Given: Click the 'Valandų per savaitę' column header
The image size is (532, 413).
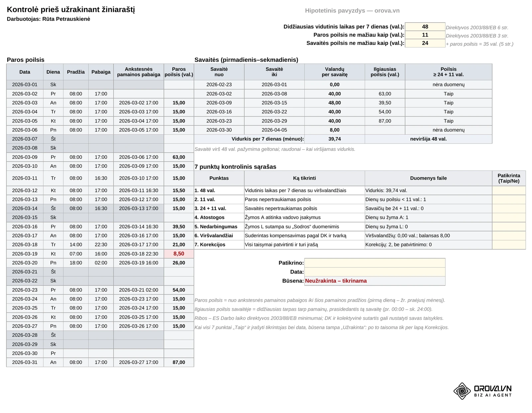Looking at the screenshot, I should (x=334, y=72).
